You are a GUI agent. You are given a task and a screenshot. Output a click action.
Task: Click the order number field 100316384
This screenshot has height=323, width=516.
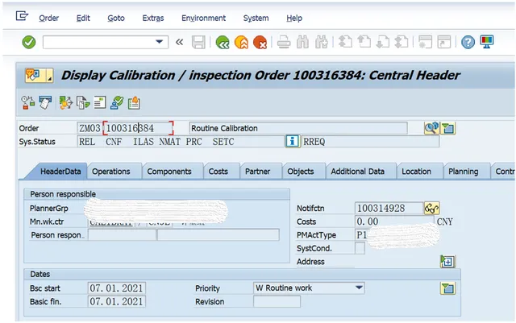click(x=138, y=128)
